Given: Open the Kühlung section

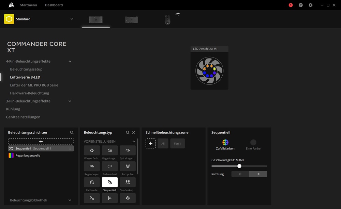Looking at the screenshot, I should 13,109.
